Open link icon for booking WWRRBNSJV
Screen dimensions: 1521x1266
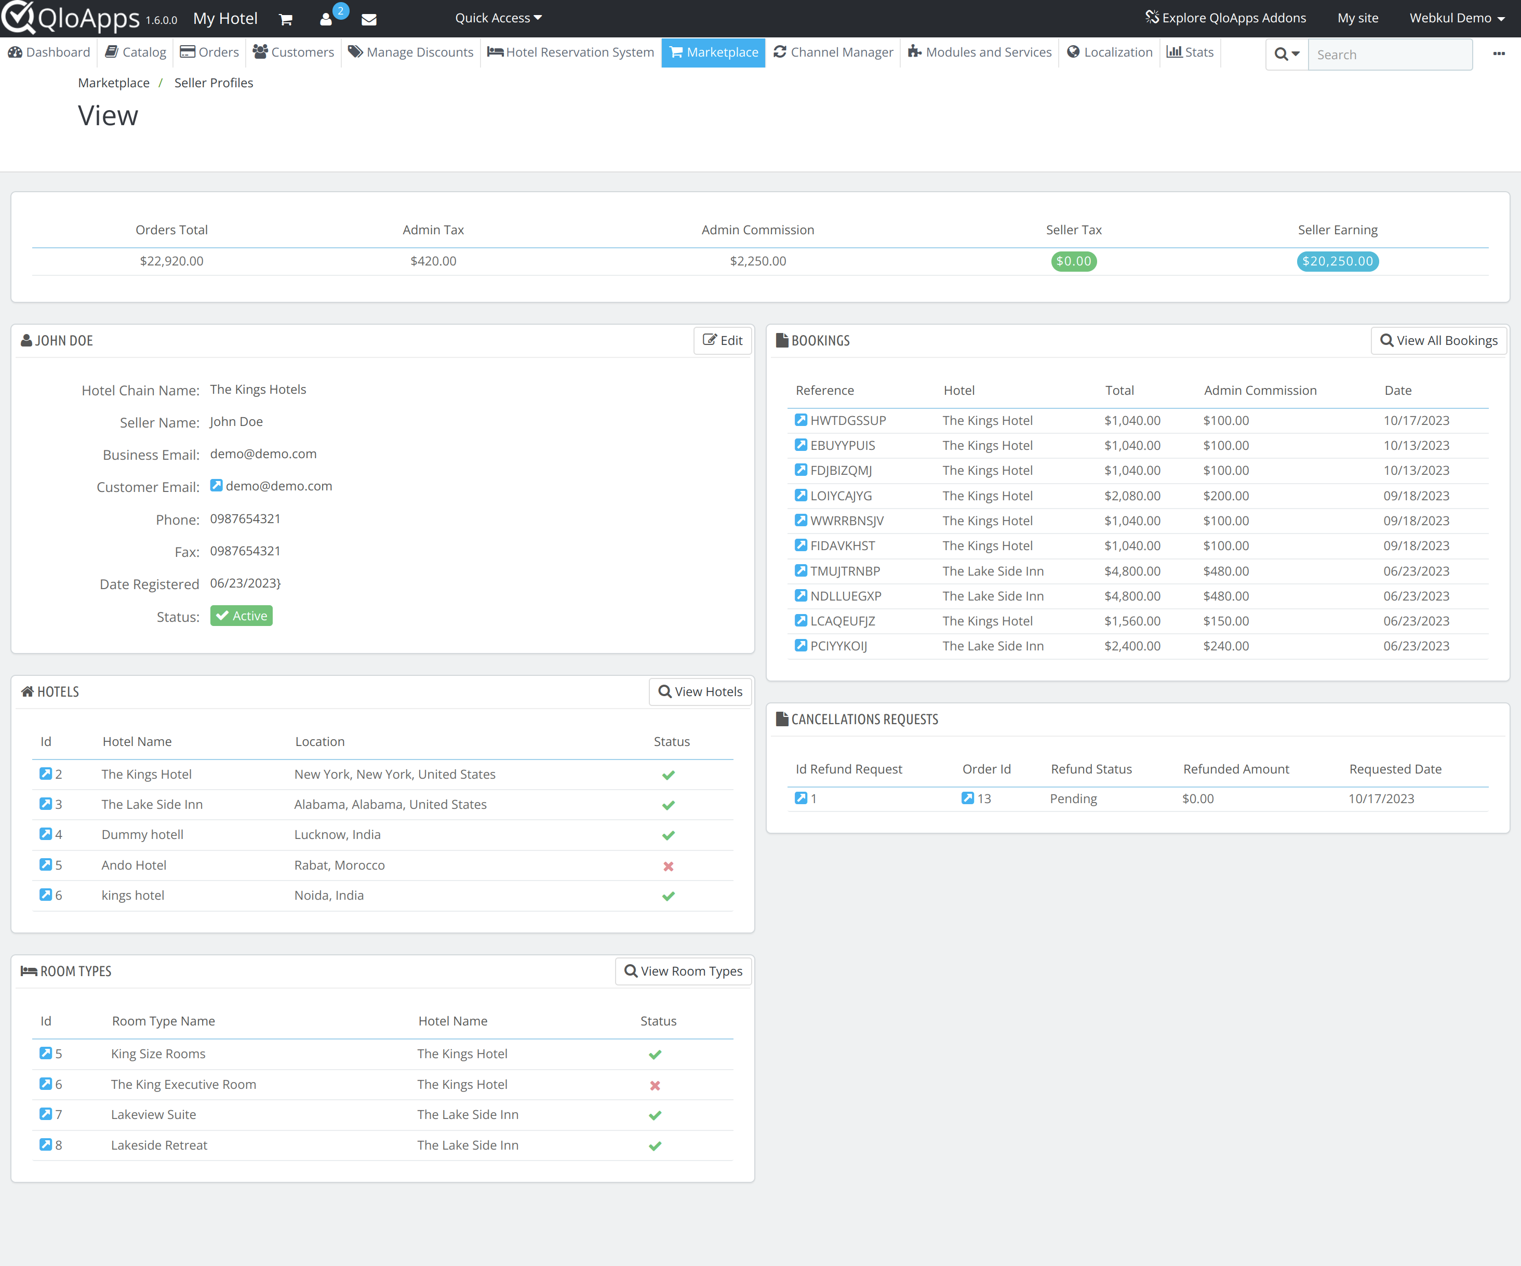coord(800,520)
